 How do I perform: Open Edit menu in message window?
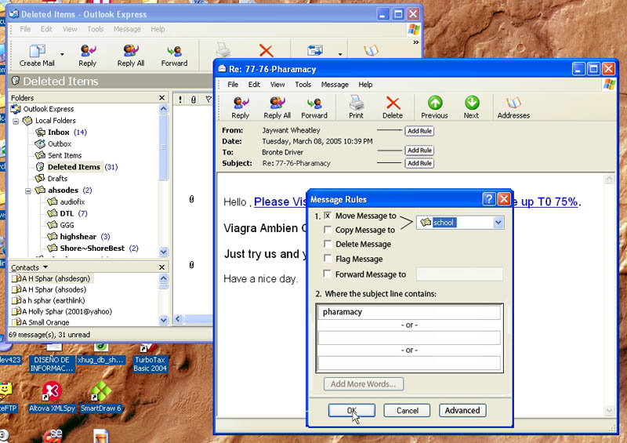tap(254, 85)
